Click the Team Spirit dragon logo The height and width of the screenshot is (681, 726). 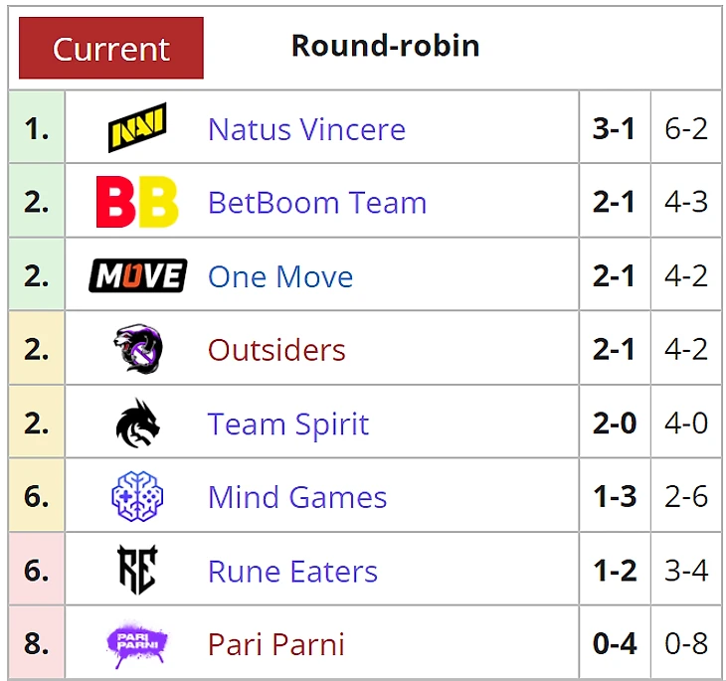click(137, 424)
